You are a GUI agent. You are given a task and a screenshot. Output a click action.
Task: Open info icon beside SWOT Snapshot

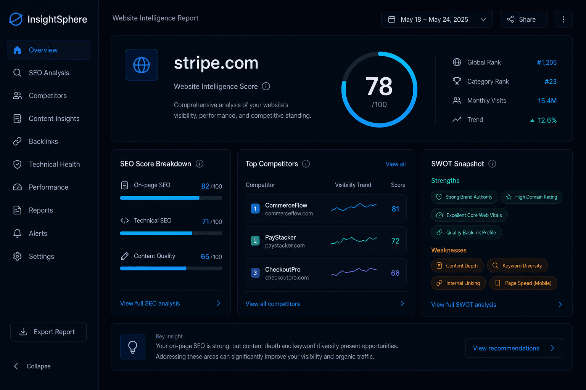tap(492, 164)
